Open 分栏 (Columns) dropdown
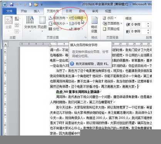The height and width of the screenshot is (144, 161). tap(55, 29)
